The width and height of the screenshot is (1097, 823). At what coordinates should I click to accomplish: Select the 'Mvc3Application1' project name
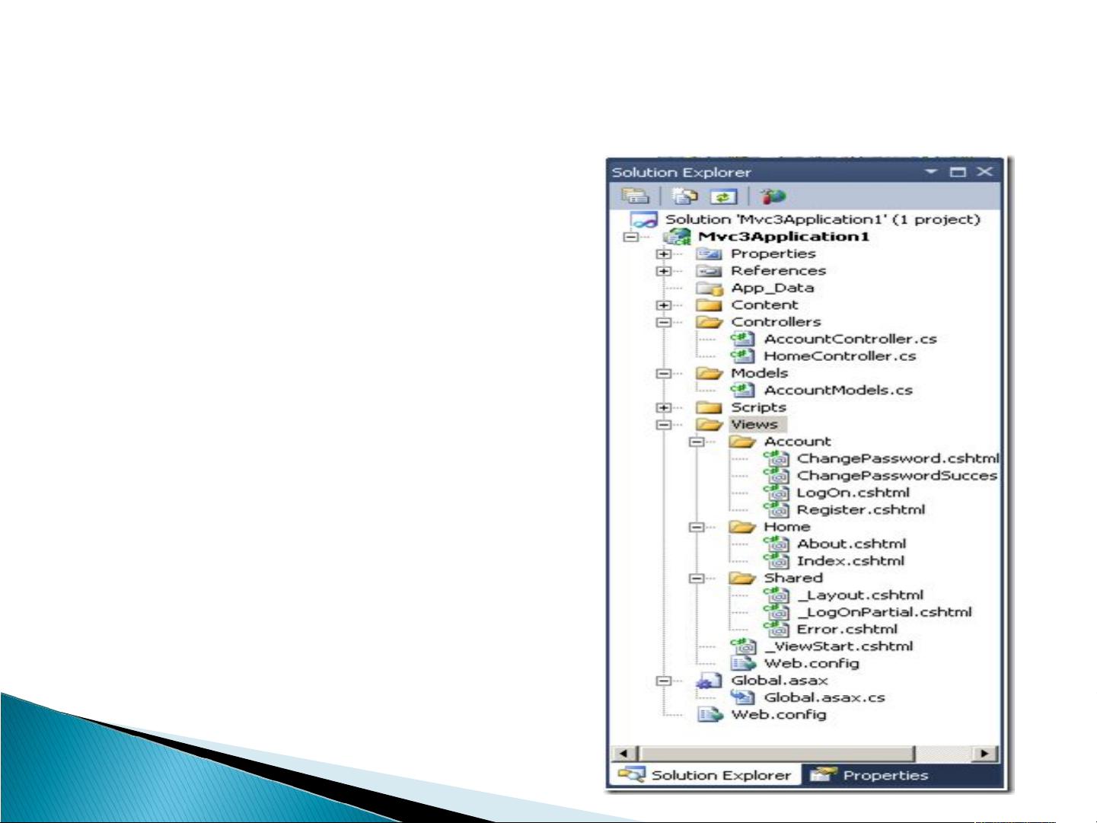(783, 237)
